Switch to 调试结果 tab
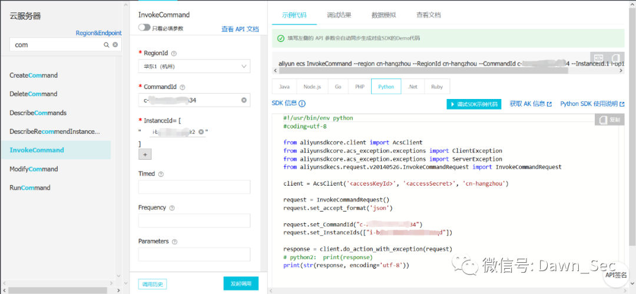Image resolution: width=636 pixels, height=294 pixels. 339,15
